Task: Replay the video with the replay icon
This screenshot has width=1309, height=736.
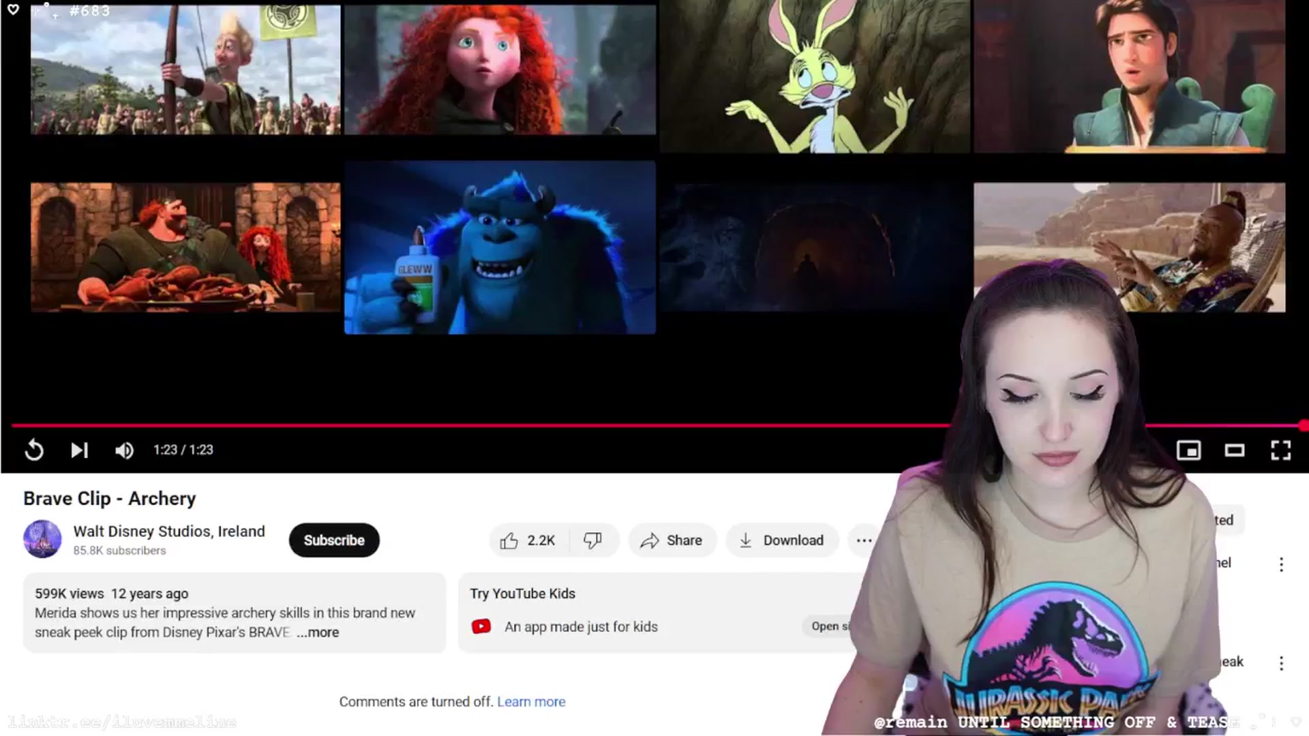Action: click(x=34, y=450)
